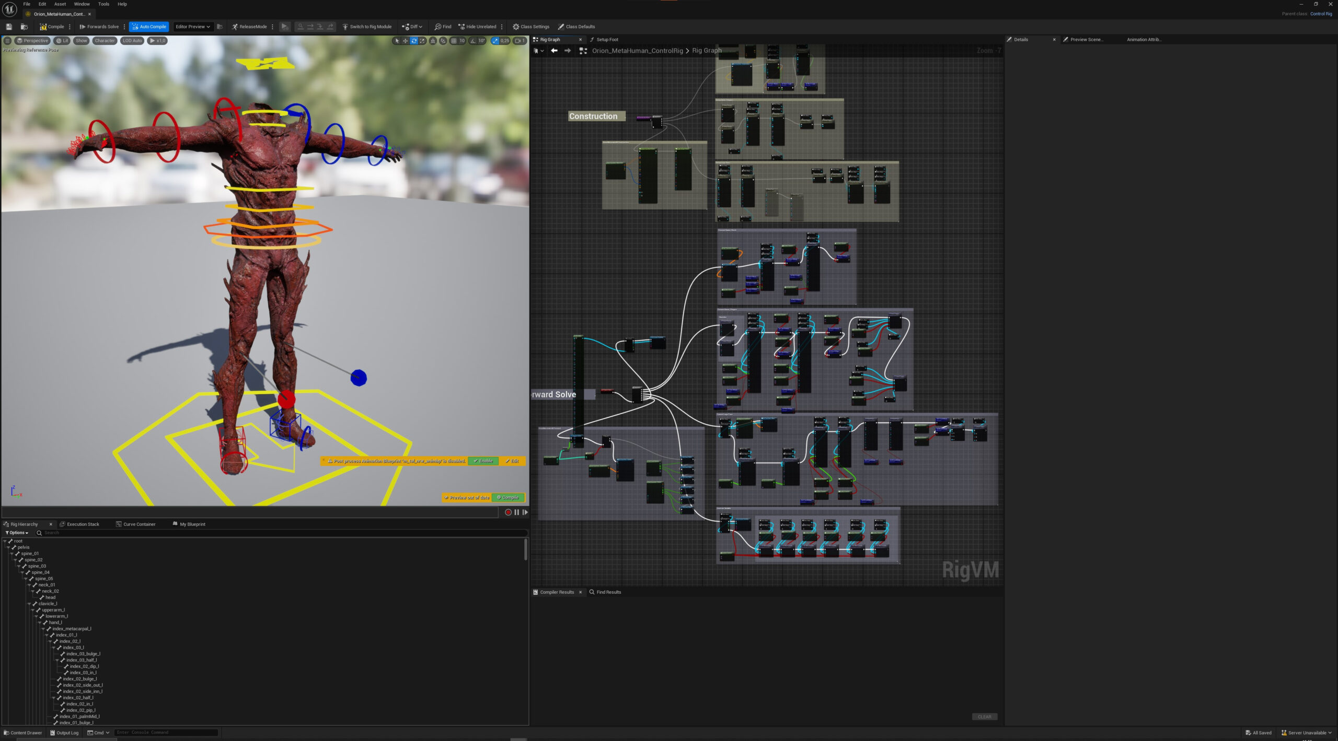Toggle rotation snapping angle icon

coord(473,41)
